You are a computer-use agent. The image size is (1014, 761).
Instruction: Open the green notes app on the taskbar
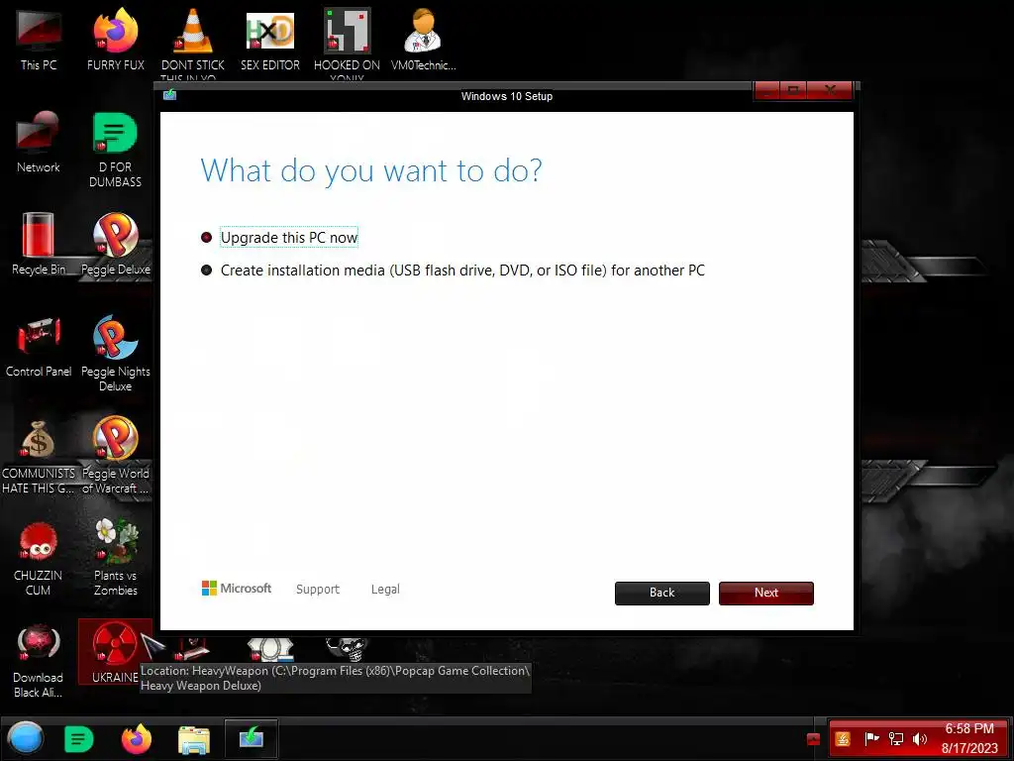tap(79, 739)
